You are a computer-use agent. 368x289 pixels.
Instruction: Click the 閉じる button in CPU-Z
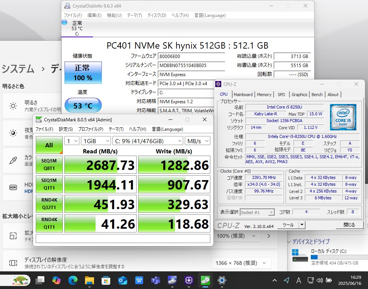coord(350,225)
